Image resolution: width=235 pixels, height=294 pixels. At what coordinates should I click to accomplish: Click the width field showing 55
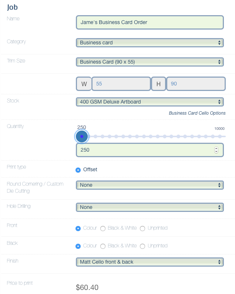pos(121,84)
